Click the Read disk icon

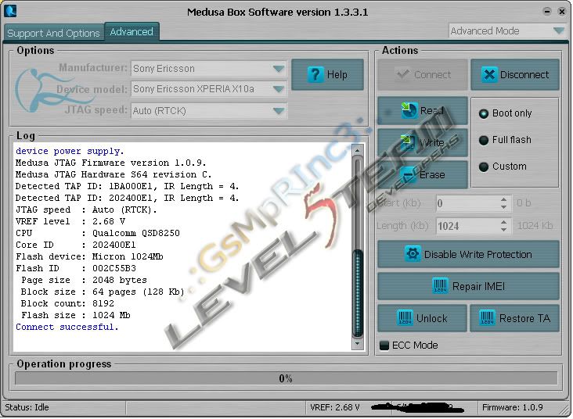409,110
